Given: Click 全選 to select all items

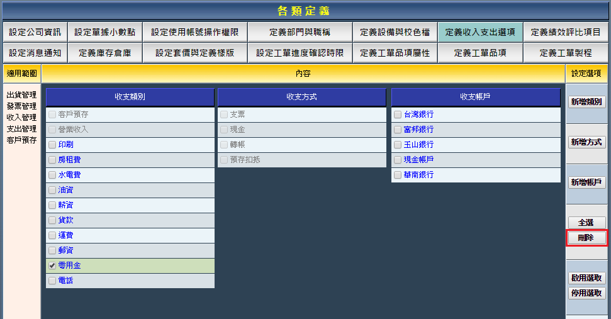Looking at the screenshot, I should pos(586,223).
